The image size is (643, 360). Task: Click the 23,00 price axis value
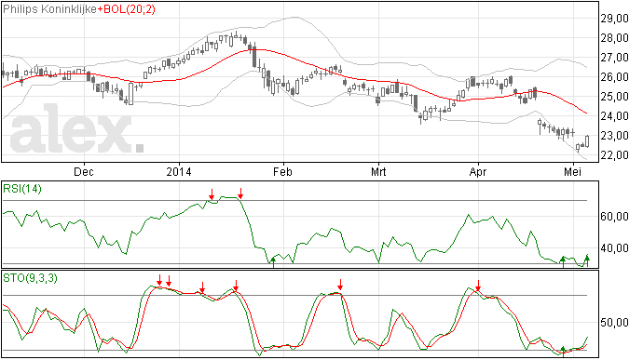pos(614,136)
